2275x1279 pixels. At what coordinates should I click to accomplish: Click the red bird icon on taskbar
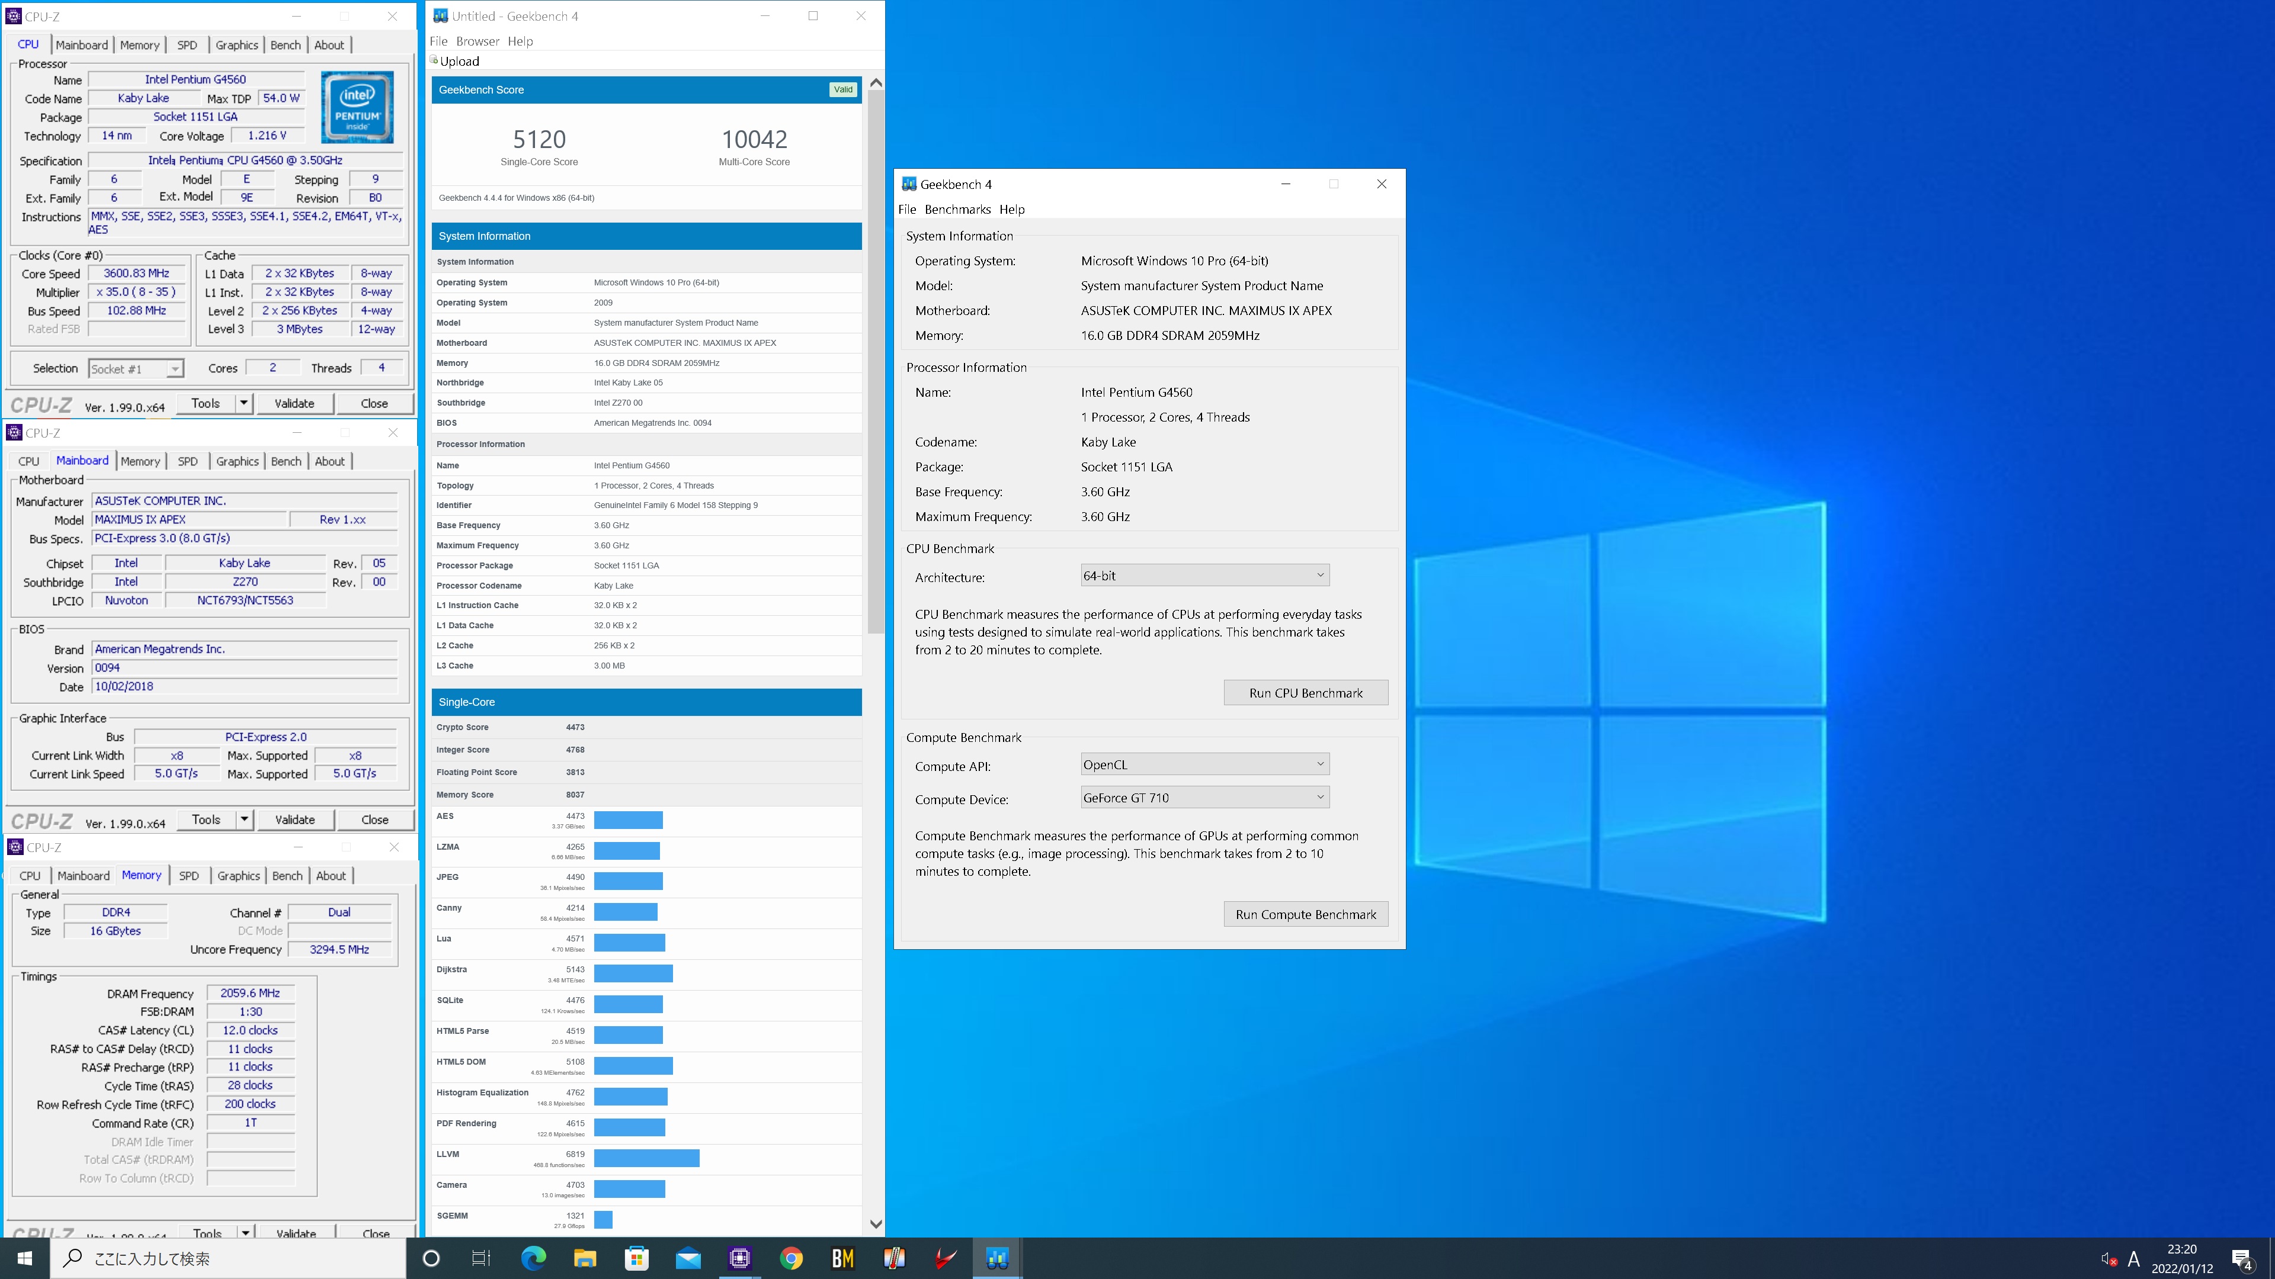click(x=946, y=1258)
